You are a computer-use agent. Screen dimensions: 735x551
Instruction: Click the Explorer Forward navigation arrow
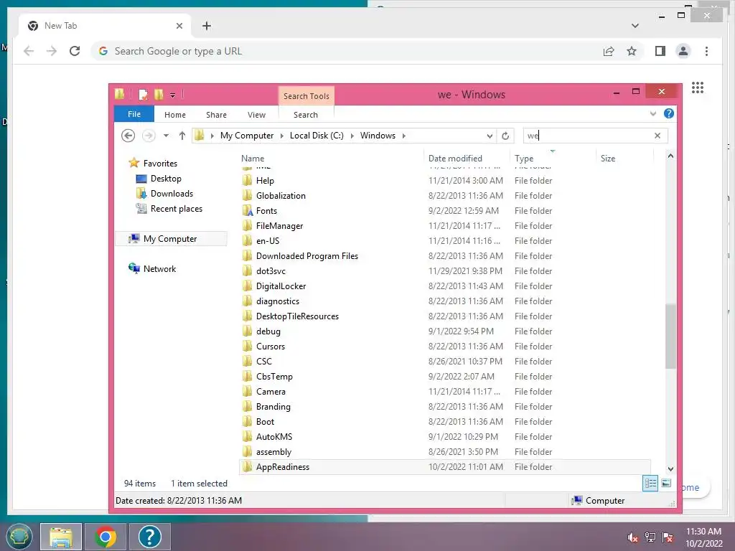point(149,136)
